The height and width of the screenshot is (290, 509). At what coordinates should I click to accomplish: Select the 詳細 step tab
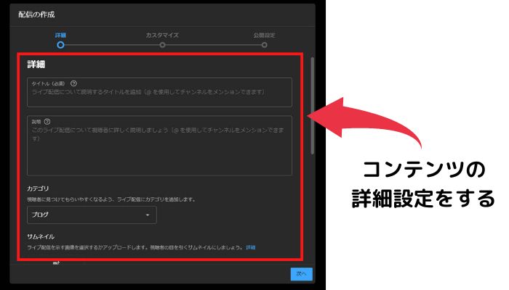click(x=60, y=36)
